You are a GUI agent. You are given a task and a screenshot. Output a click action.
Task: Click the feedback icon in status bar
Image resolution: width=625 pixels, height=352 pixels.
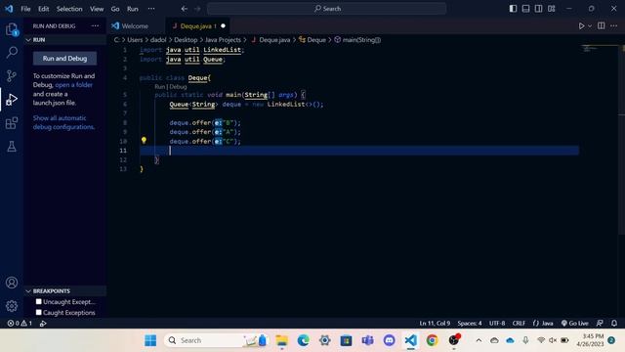(x=600, y=324)
